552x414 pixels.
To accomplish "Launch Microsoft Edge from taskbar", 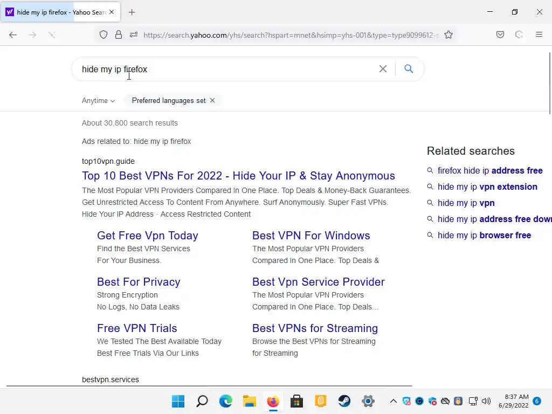I will (x=226, y=401).
